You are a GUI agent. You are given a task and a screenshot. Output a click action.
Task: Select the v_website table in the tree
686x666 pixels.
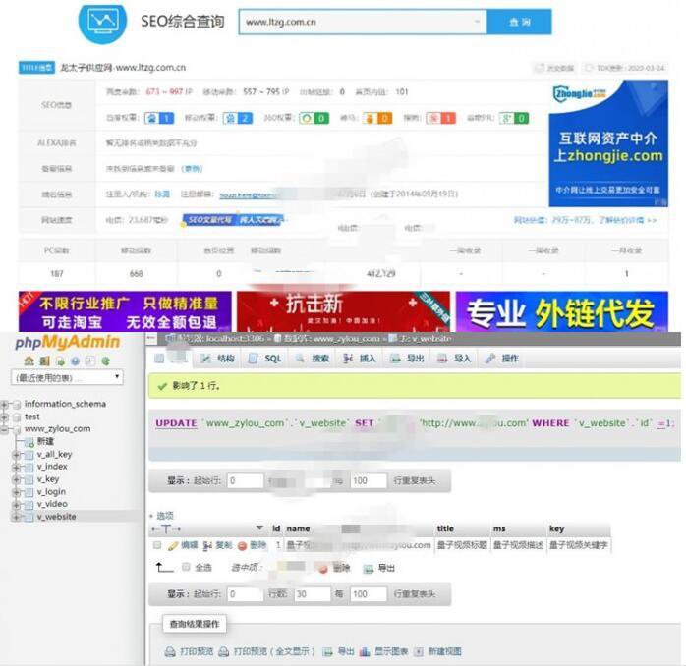(56, 517)
